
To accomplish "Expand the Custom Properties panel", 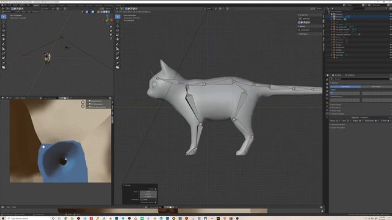I will (338, 128).
